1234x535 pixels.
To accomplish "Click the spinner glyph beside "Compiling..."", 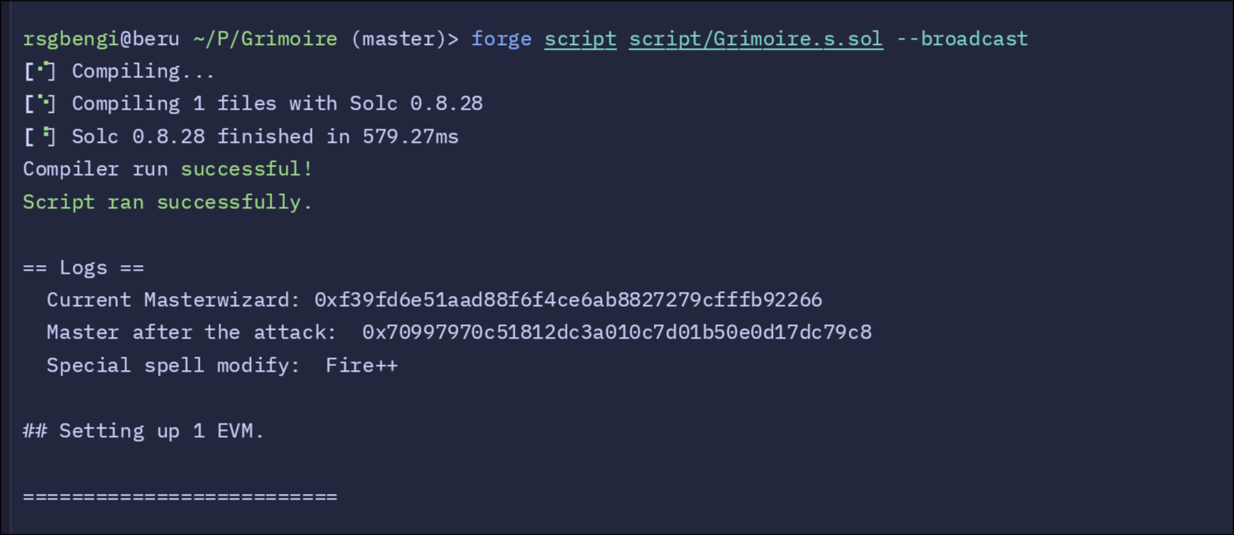I will 39,71.
